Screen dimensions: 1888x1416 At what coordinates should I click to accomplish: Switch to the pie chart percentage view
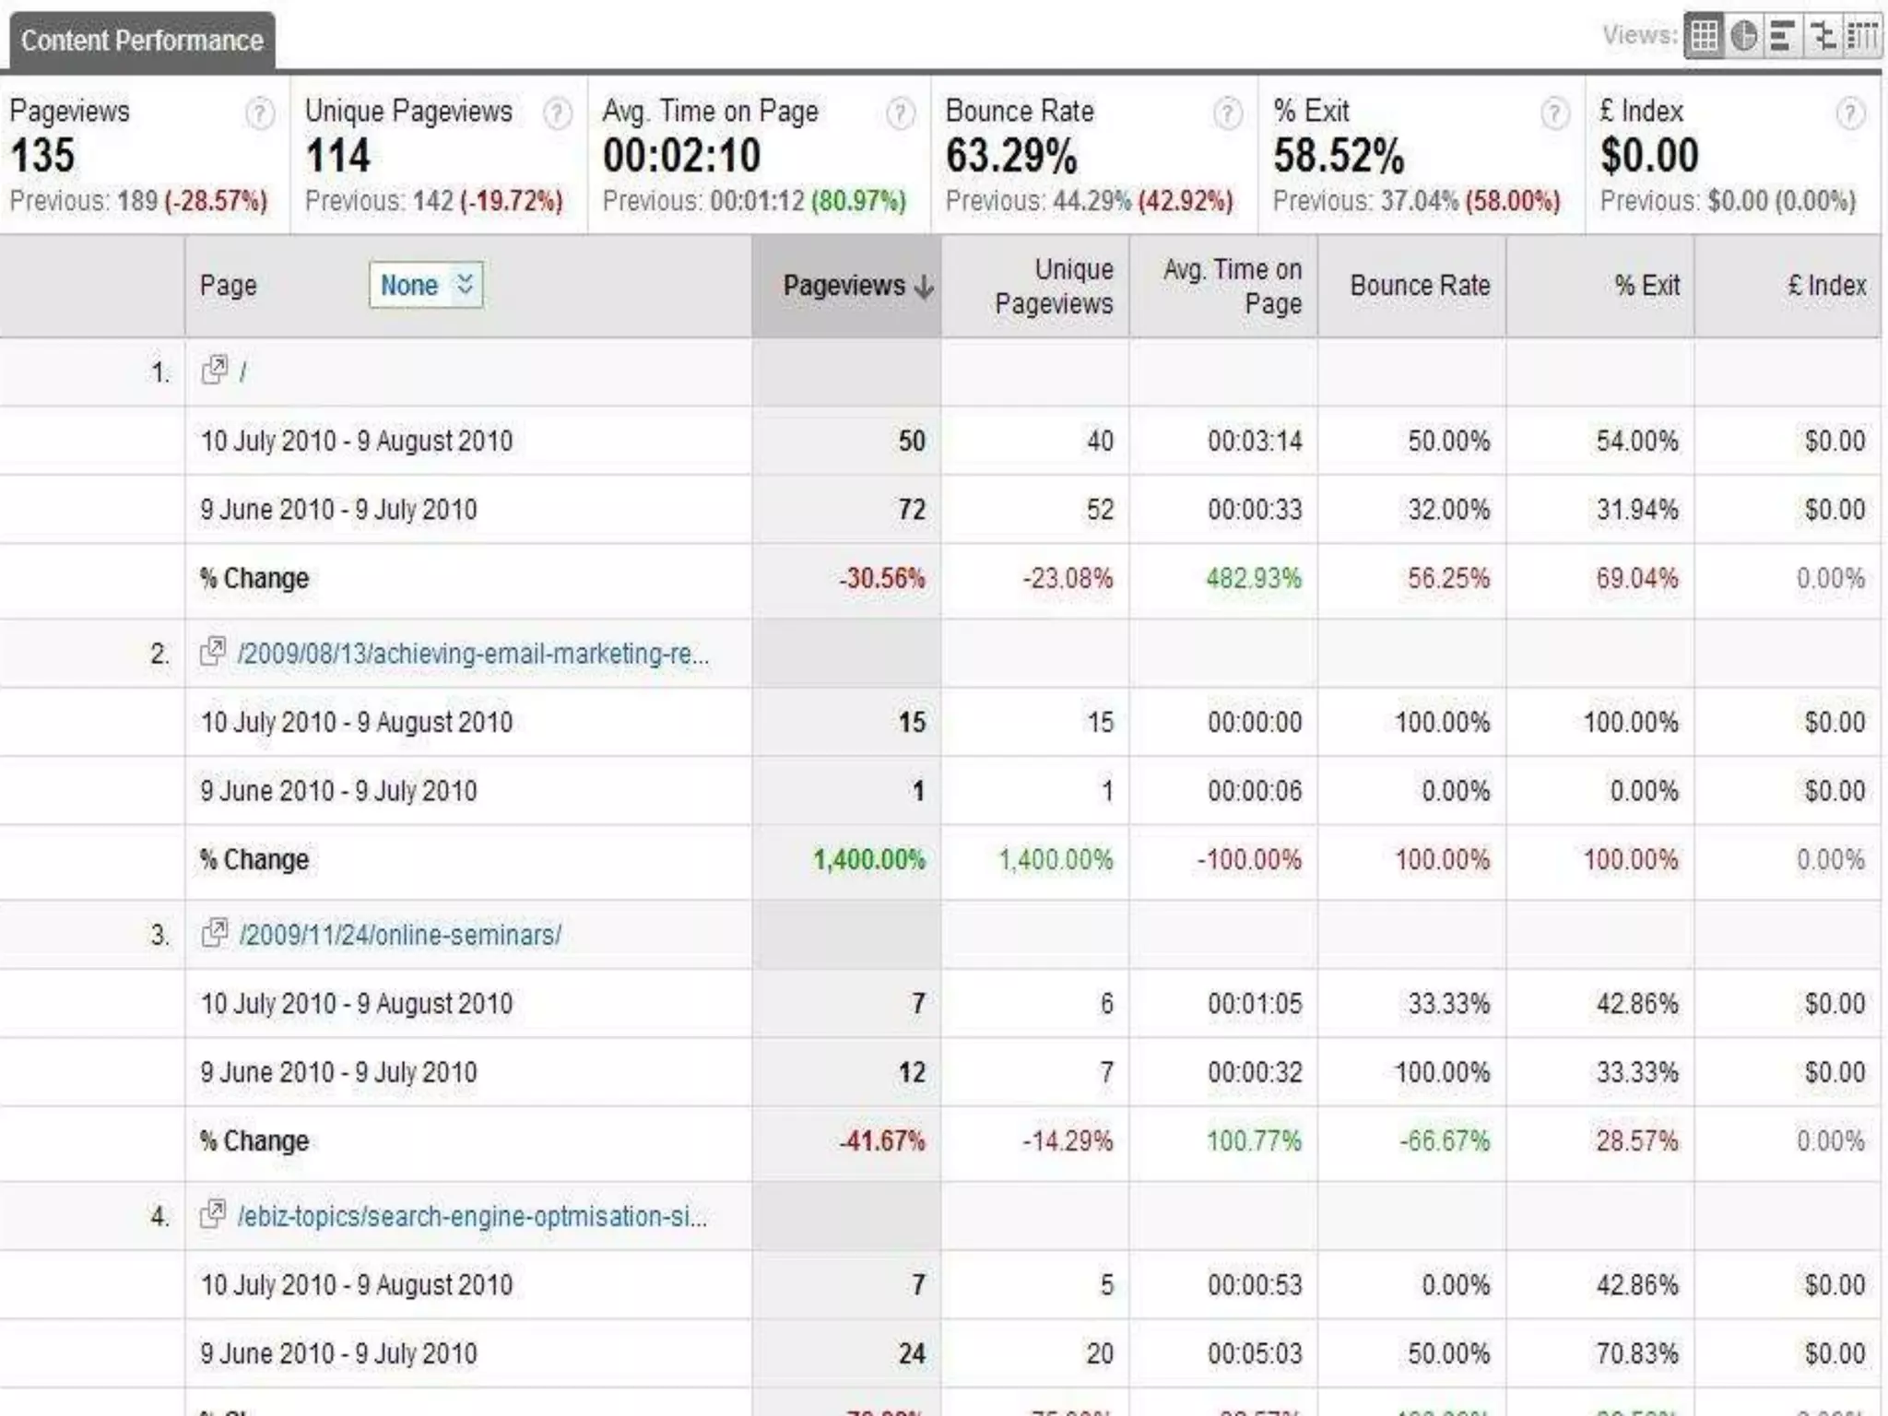(x=1743, y=37)
